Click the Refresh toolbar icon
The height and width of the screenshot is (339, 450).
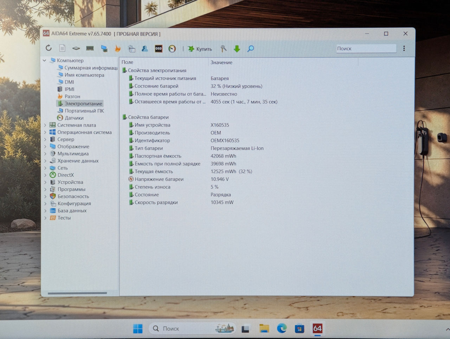click(49, 48)
